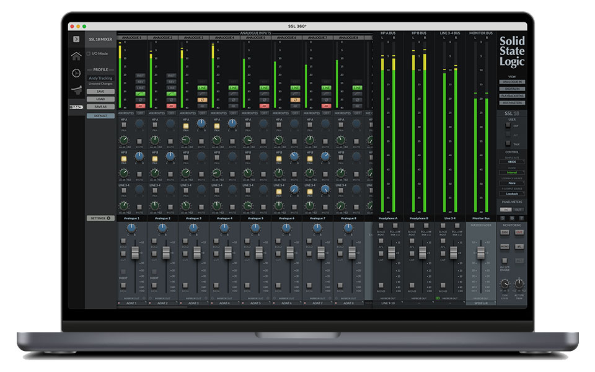Open LINE 9-10 mirror output dropdown
595x372 pixels.
coord(388,303)
